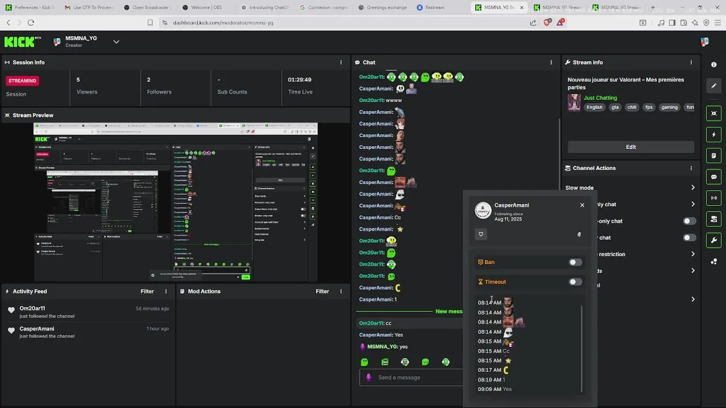
Task: Click the Just Chatting category link
Action: pos(600,98)
